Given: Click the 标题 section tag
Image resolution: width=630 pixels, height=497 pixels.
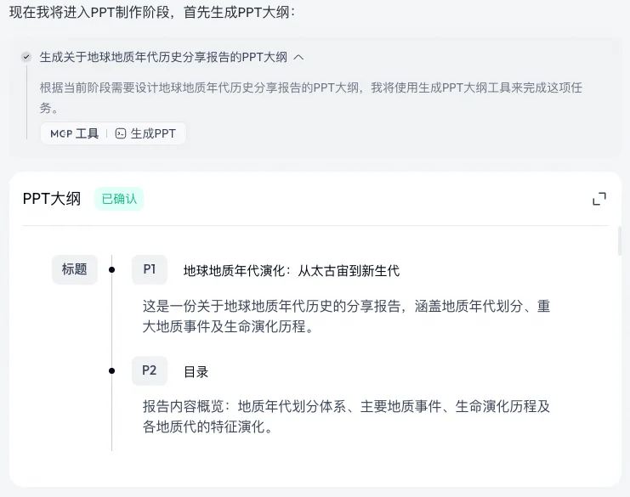Looking at the screenshot, I should tap(74, 269).
